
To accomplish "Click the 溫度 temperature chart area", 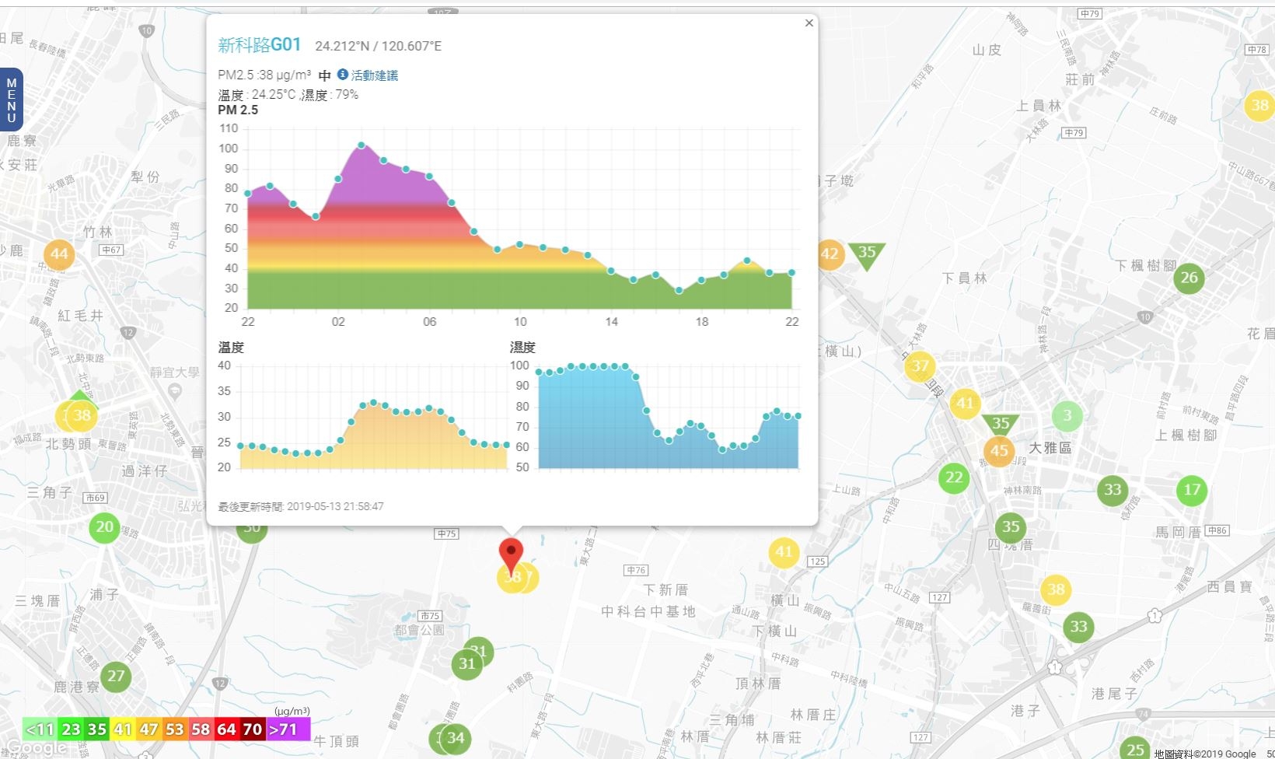I will [x=373, y=417].
